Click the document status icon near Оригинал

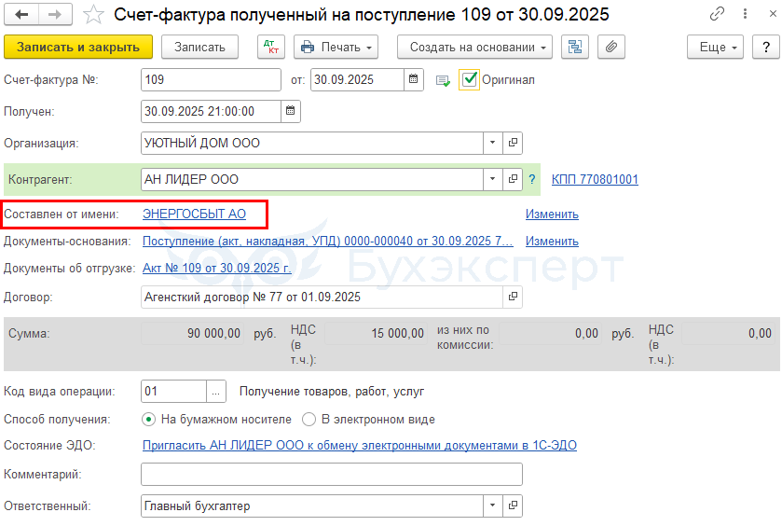(443, 80)
